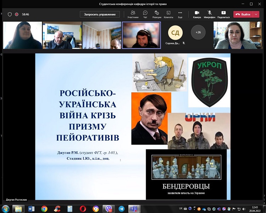Toggle the camera (Камера)
Image resolution: width=266 pixels, height=213 pixels.
click(x=197, y=15)
